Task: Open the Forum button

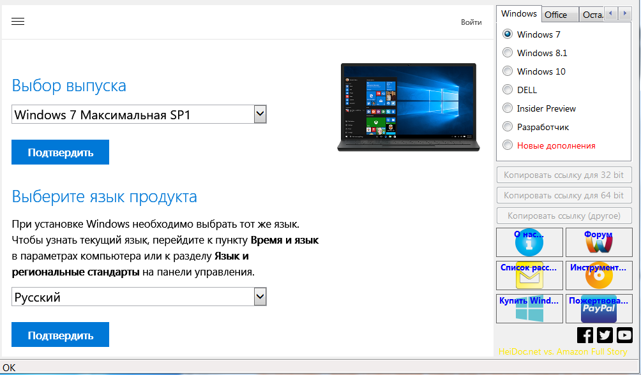Action: [x=599, y=242]
